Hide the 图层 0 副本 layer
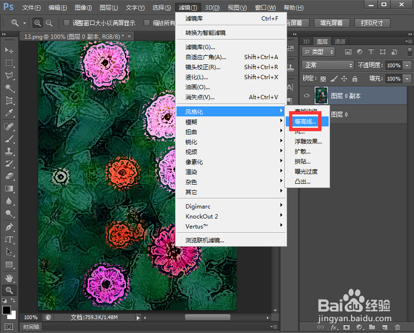 pos(307,95)
